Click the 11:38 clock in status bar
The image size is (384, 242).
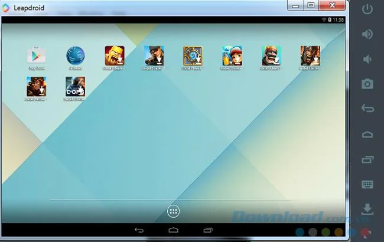pyautogui.click(x=338, y=20)
